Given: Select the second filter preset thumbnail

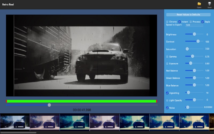Looking at the screenshot, I should point(45,122).
